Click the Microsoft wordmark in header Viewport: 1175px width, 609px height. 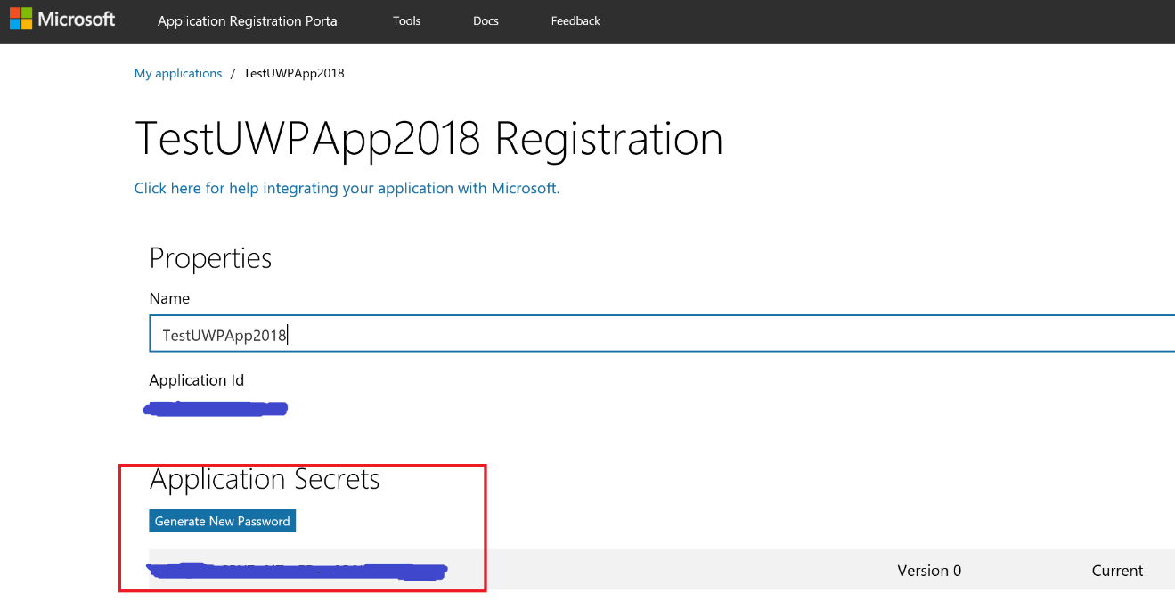click(x=77, y=20)
